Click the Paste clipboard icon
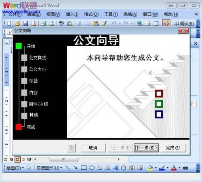This screenshot has height=182, width=202. [x=96, y=24]
